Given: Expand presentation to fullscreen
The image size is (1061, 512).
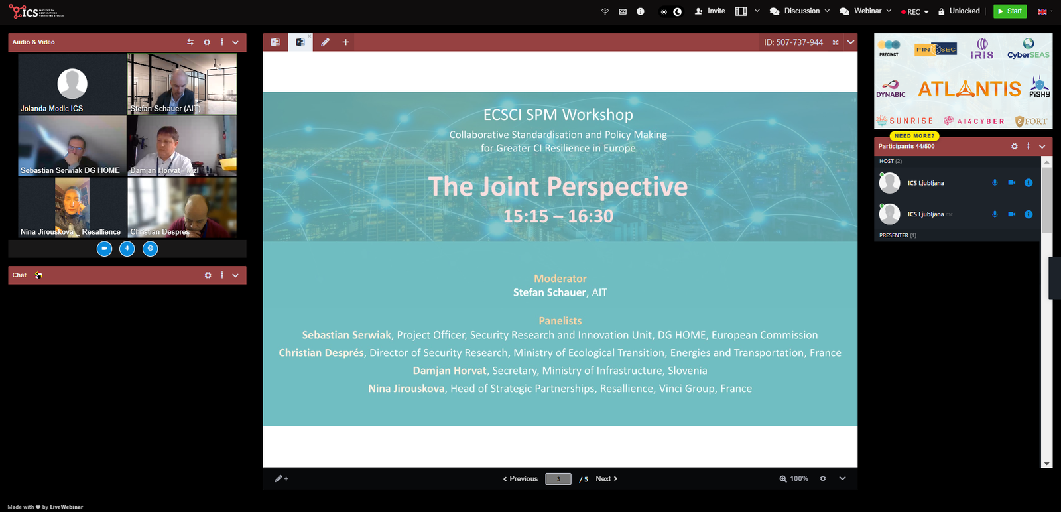Looking at the screenshot, I should 836,42.
